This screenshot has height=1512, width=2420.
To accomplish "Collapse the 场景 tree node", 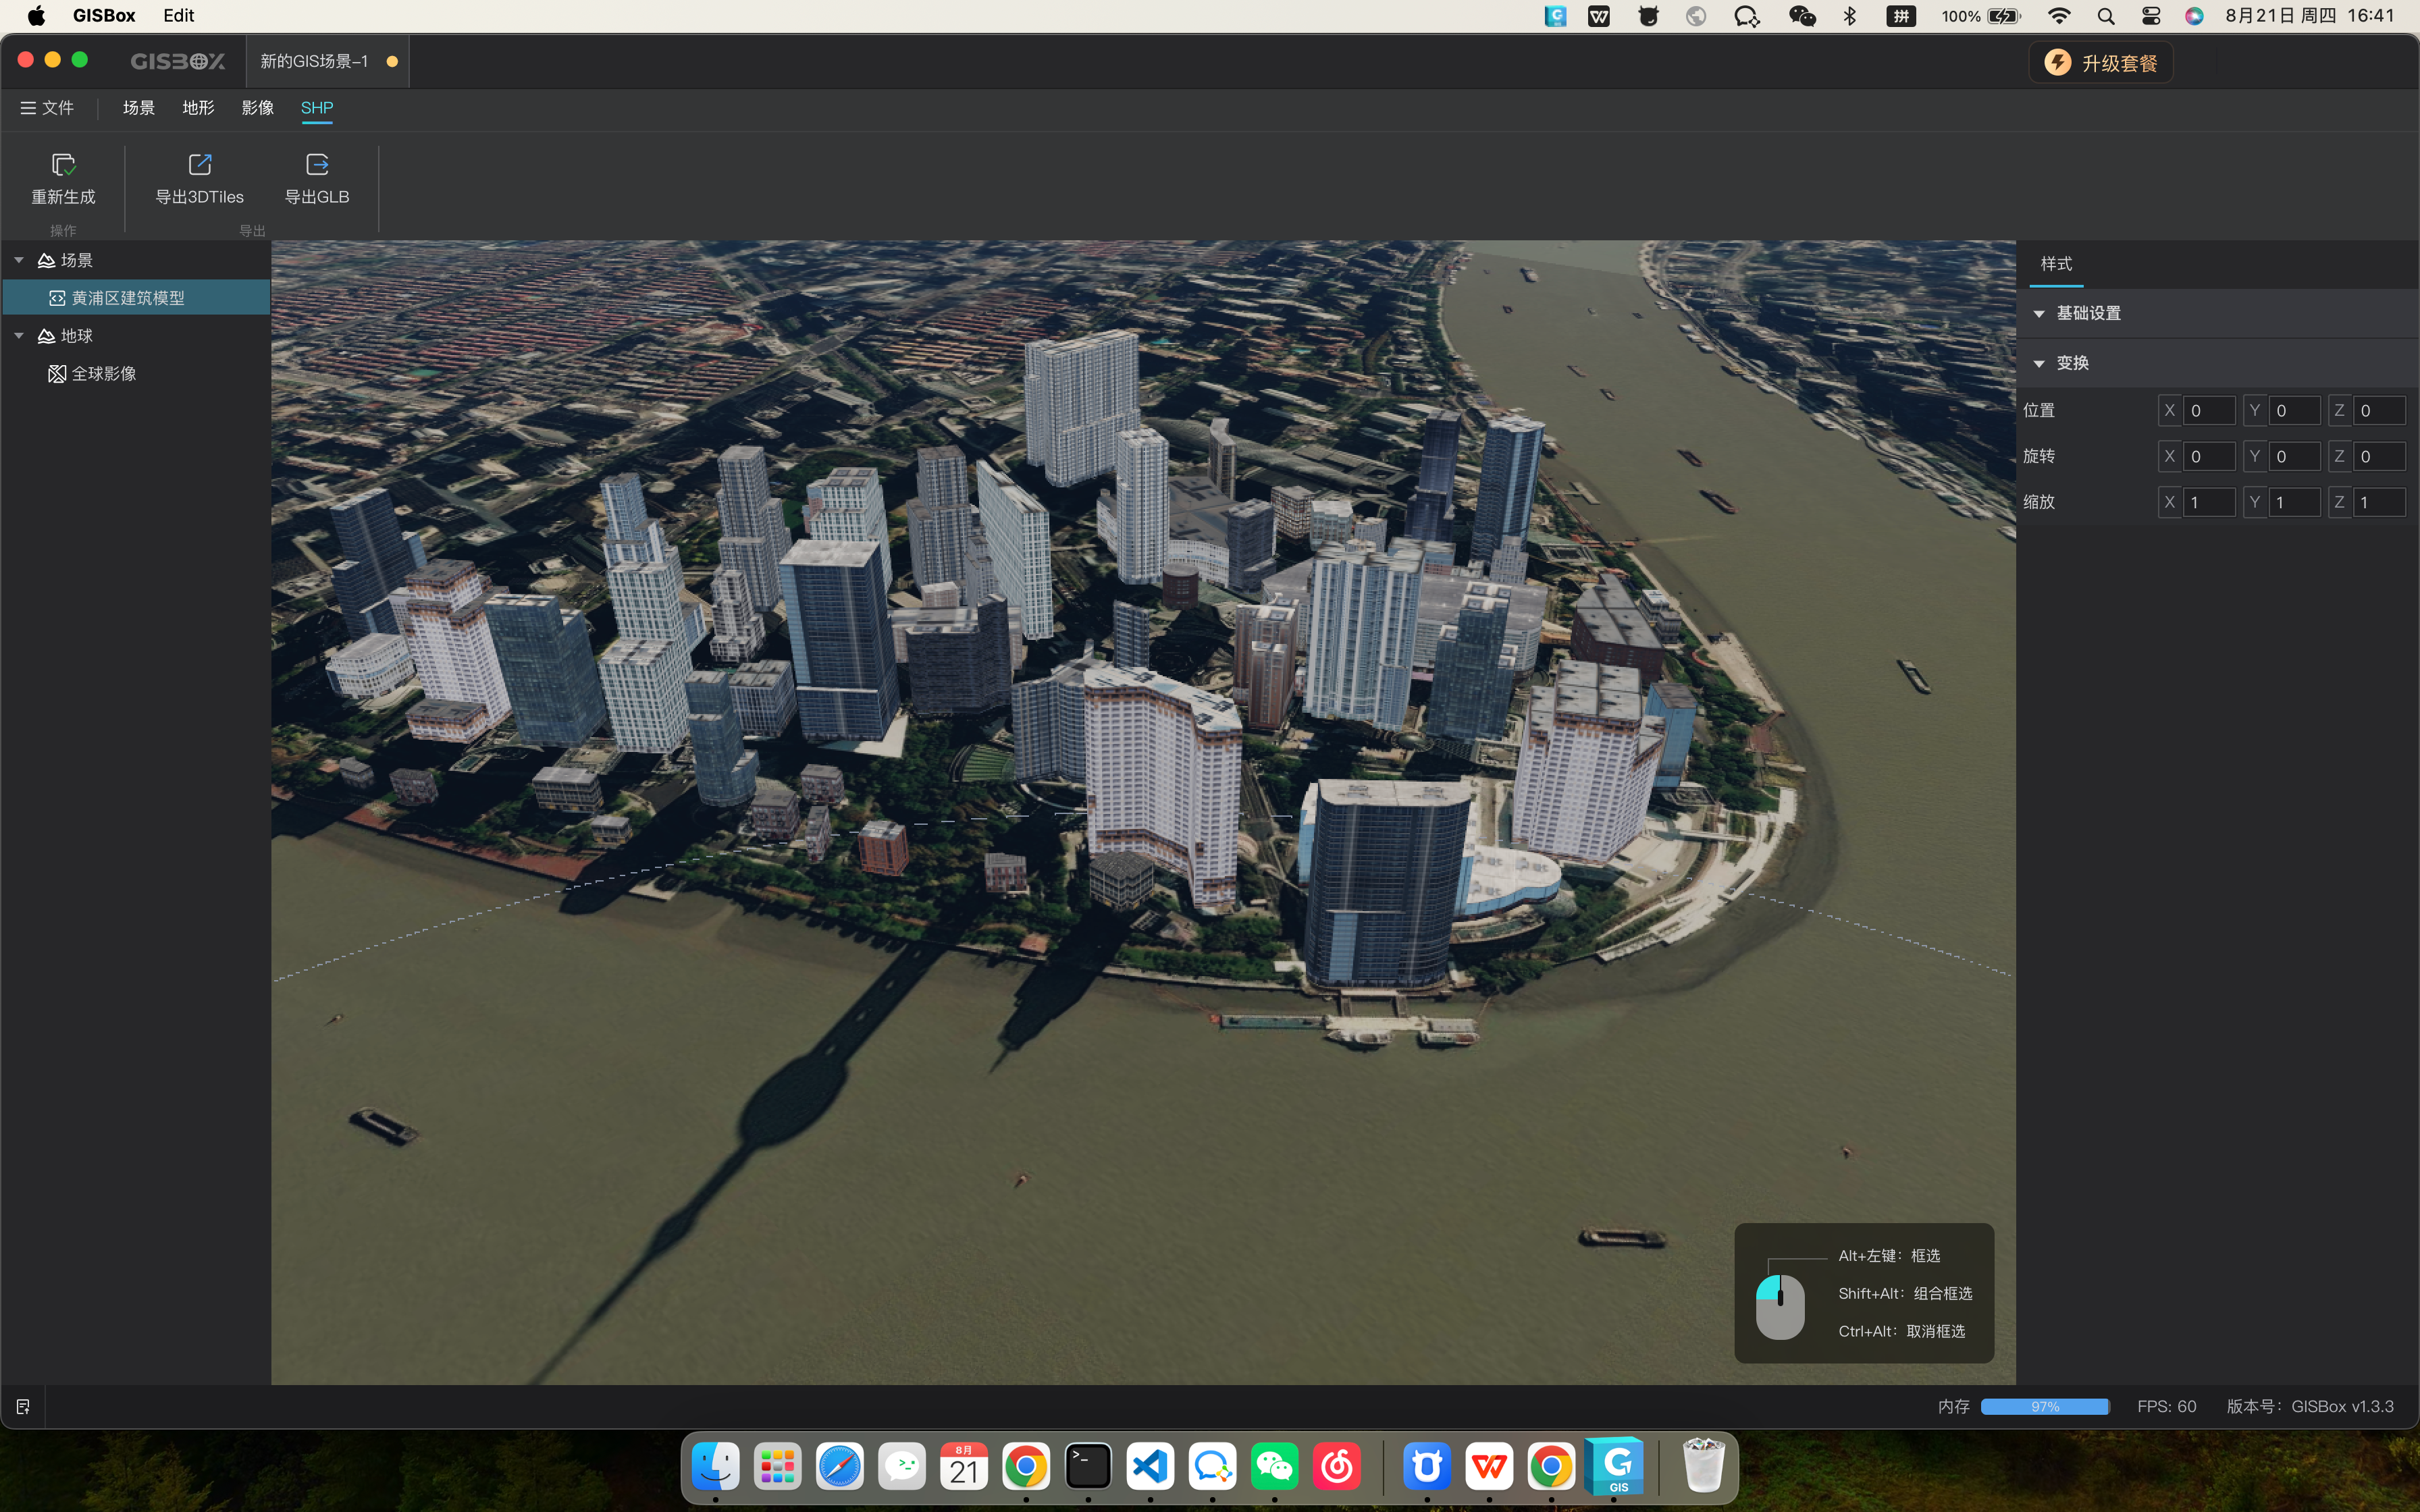I will pos(19,260).
